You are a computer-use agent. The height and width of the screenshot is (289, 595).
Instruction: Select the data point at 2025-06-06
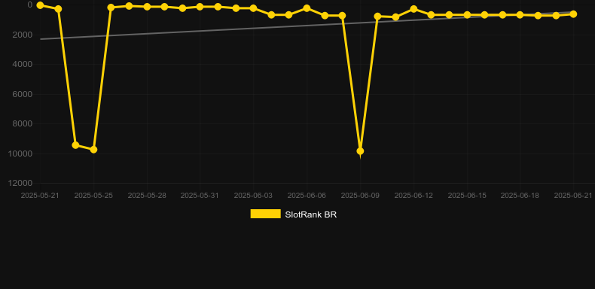click(x=307, y=8)
